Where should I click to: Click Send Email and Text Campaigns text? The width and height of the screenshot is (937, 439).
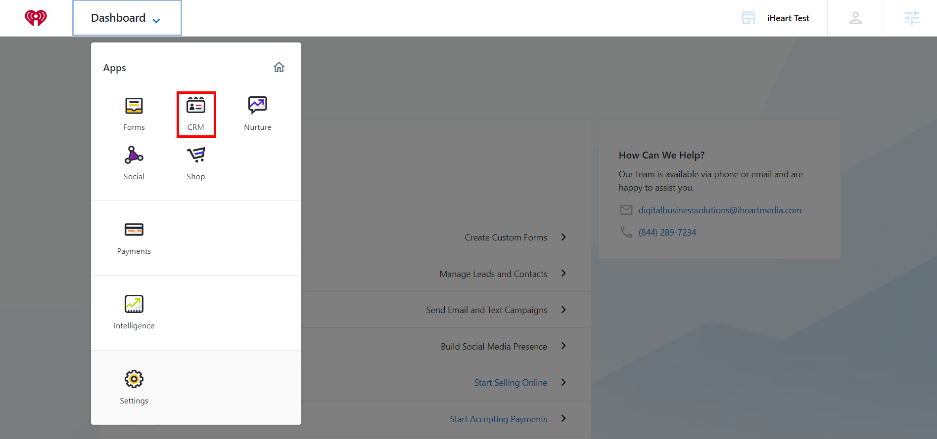pos(486,310)
